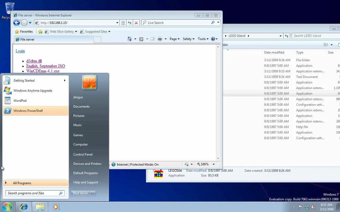Click the RSS Feeds icon in command bar

[x=141, y=39]
